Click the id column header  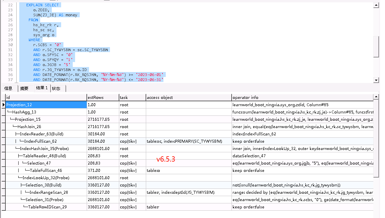coord(46,97)
